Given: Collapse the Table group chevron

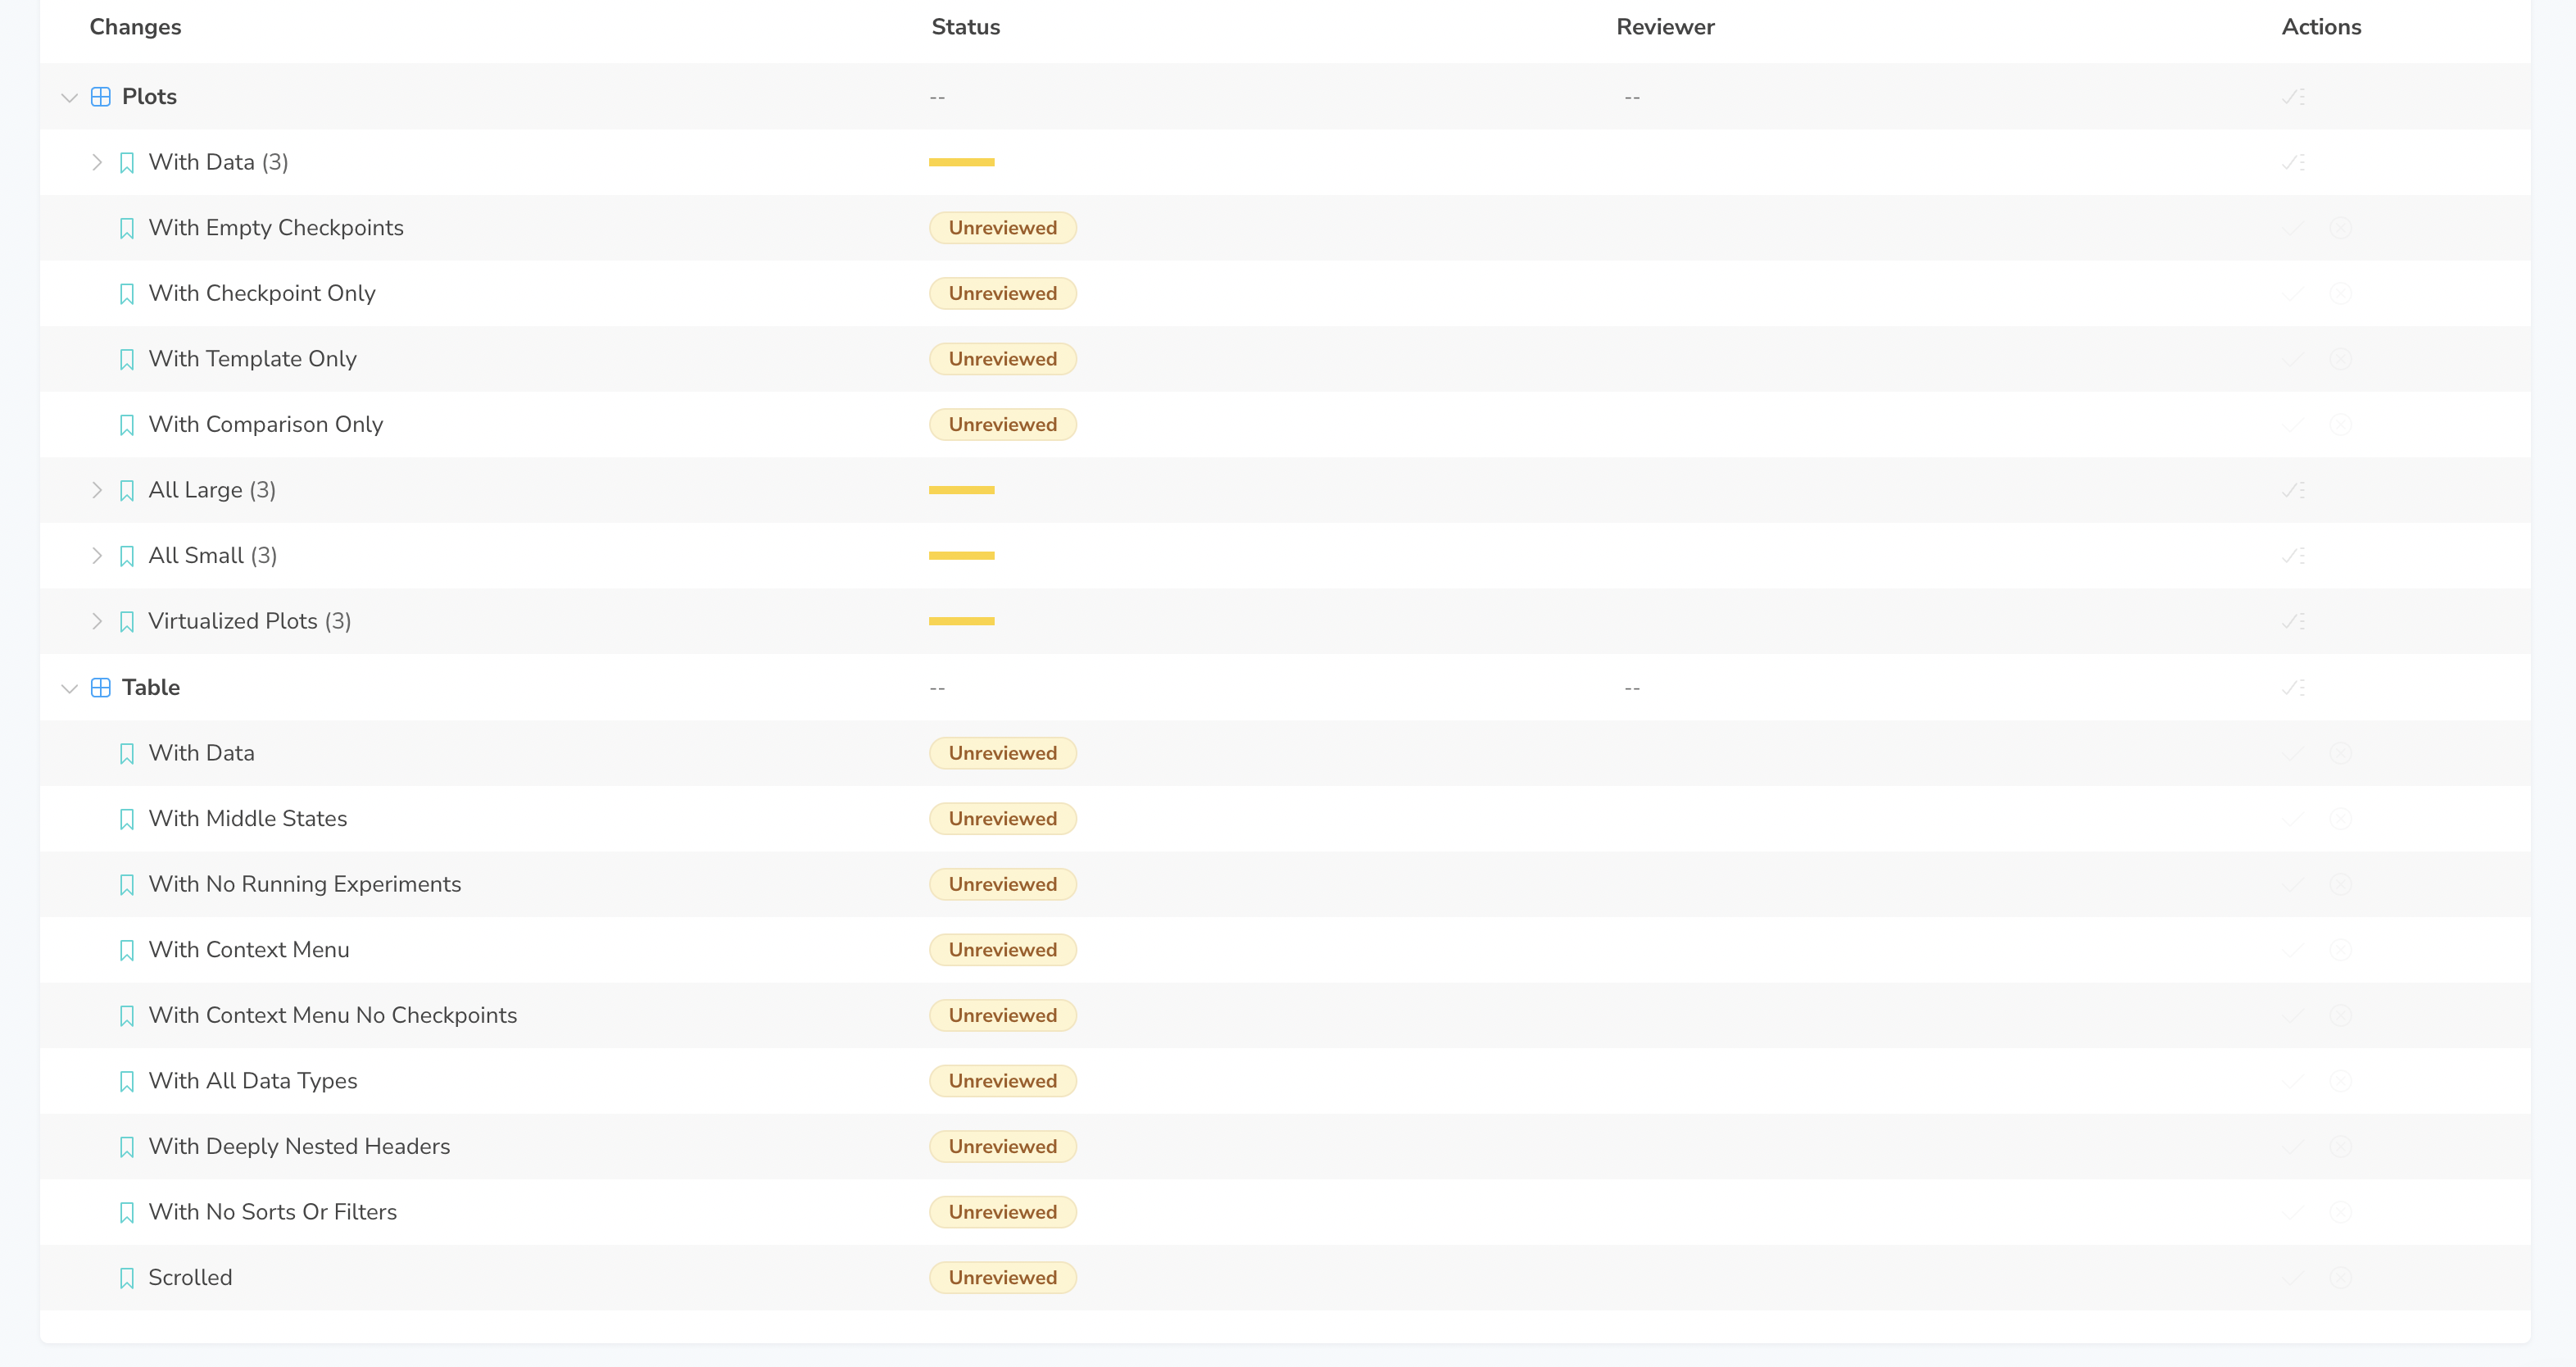Looking at the screenshot, I should coord(69,689).
